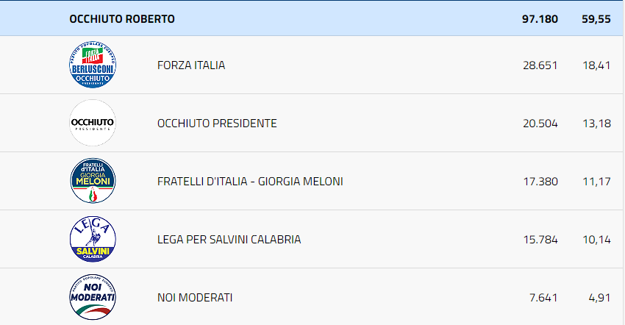This screenshot has width=625, height=325.
Task: Click Occhiuto's 59,55 percentage value
Action: click(596, 18)
